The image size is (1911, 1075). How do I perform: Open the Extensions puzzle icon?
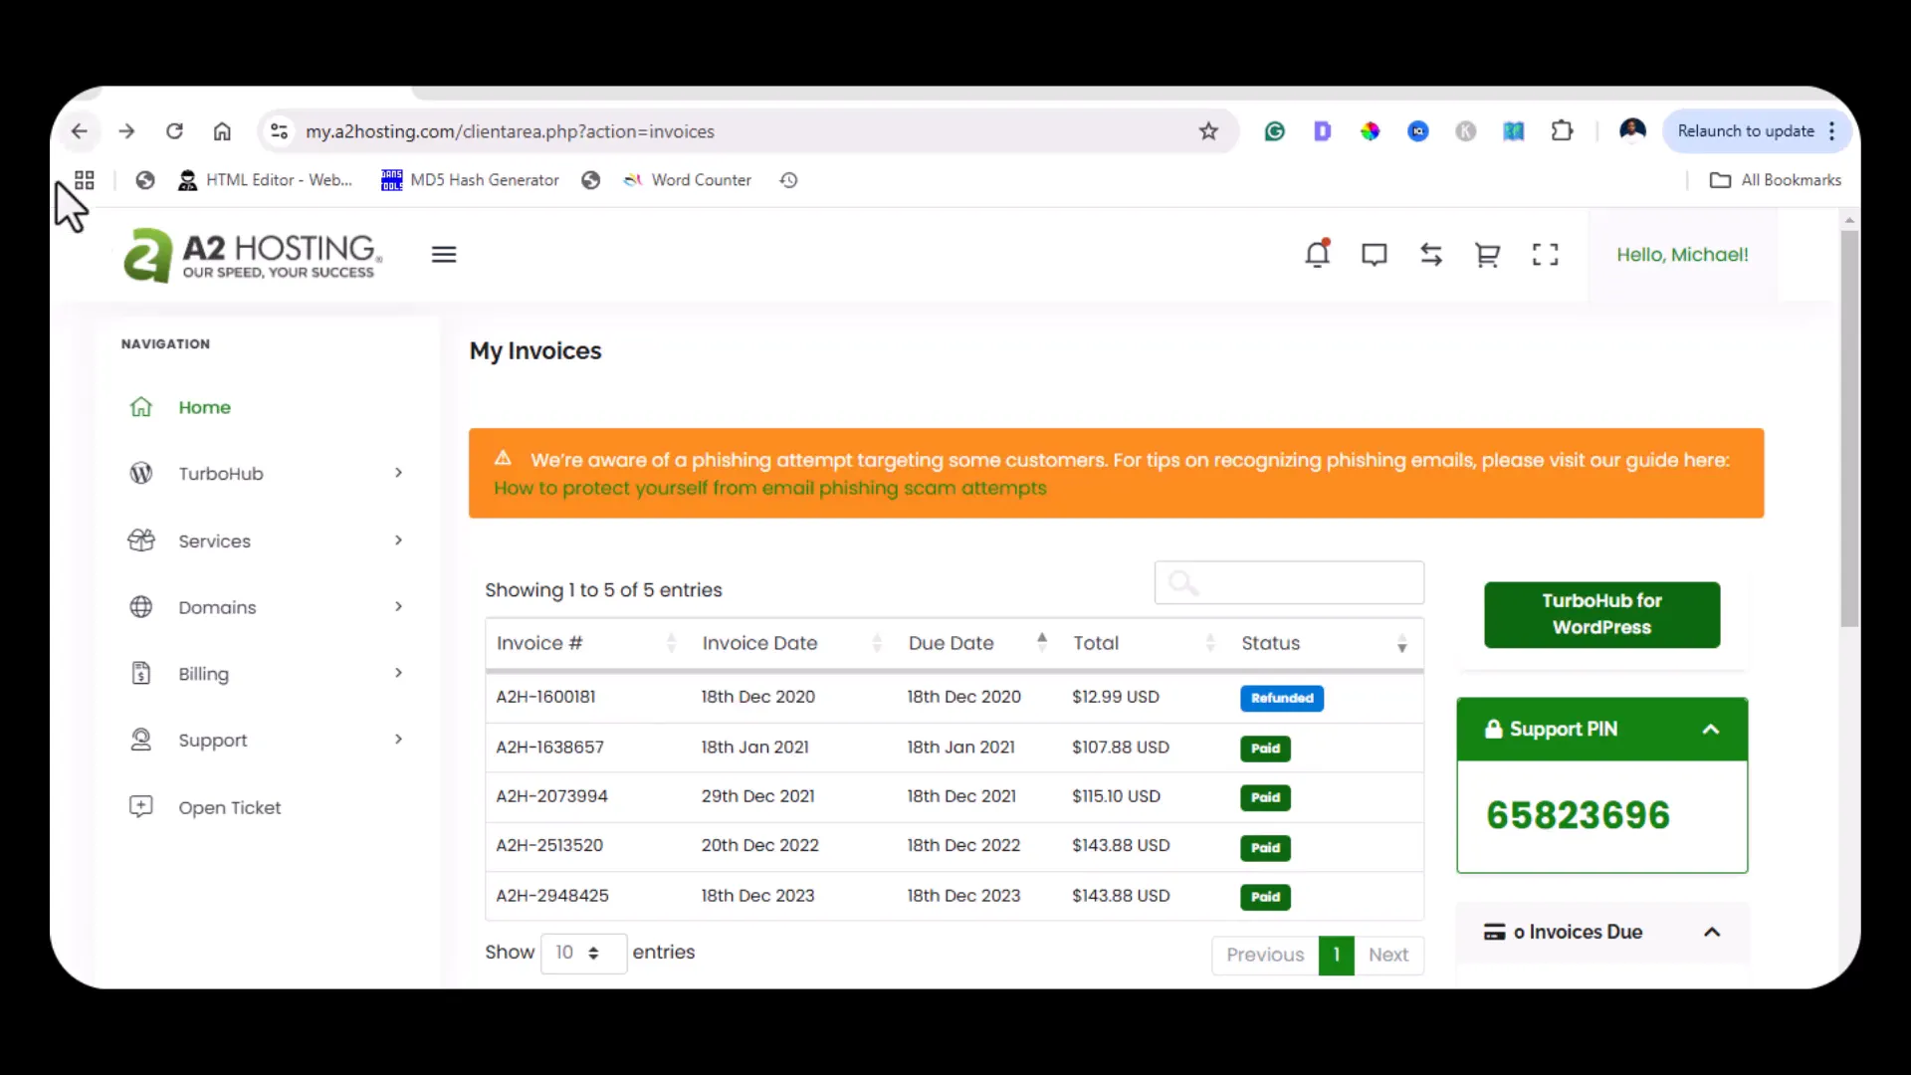1562,131
